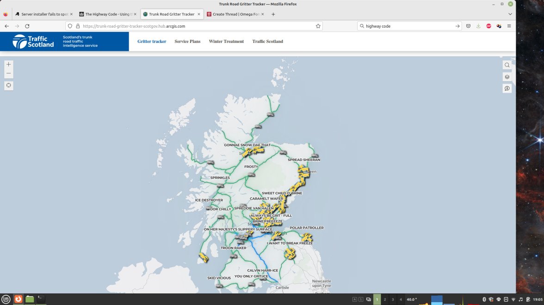Open the map layers panel
The width and height of the screenshot is (544, 305).
click(x=507, y=77)
